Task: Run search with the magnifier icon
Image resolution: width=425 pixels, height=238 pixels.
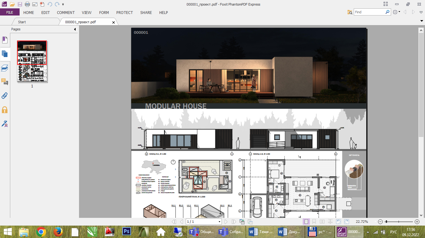Action: coord(388,12)
